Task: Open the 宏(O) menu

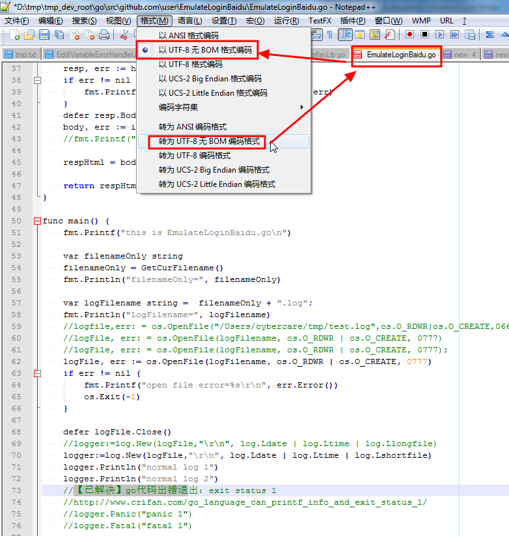Action: click(255, 21)
